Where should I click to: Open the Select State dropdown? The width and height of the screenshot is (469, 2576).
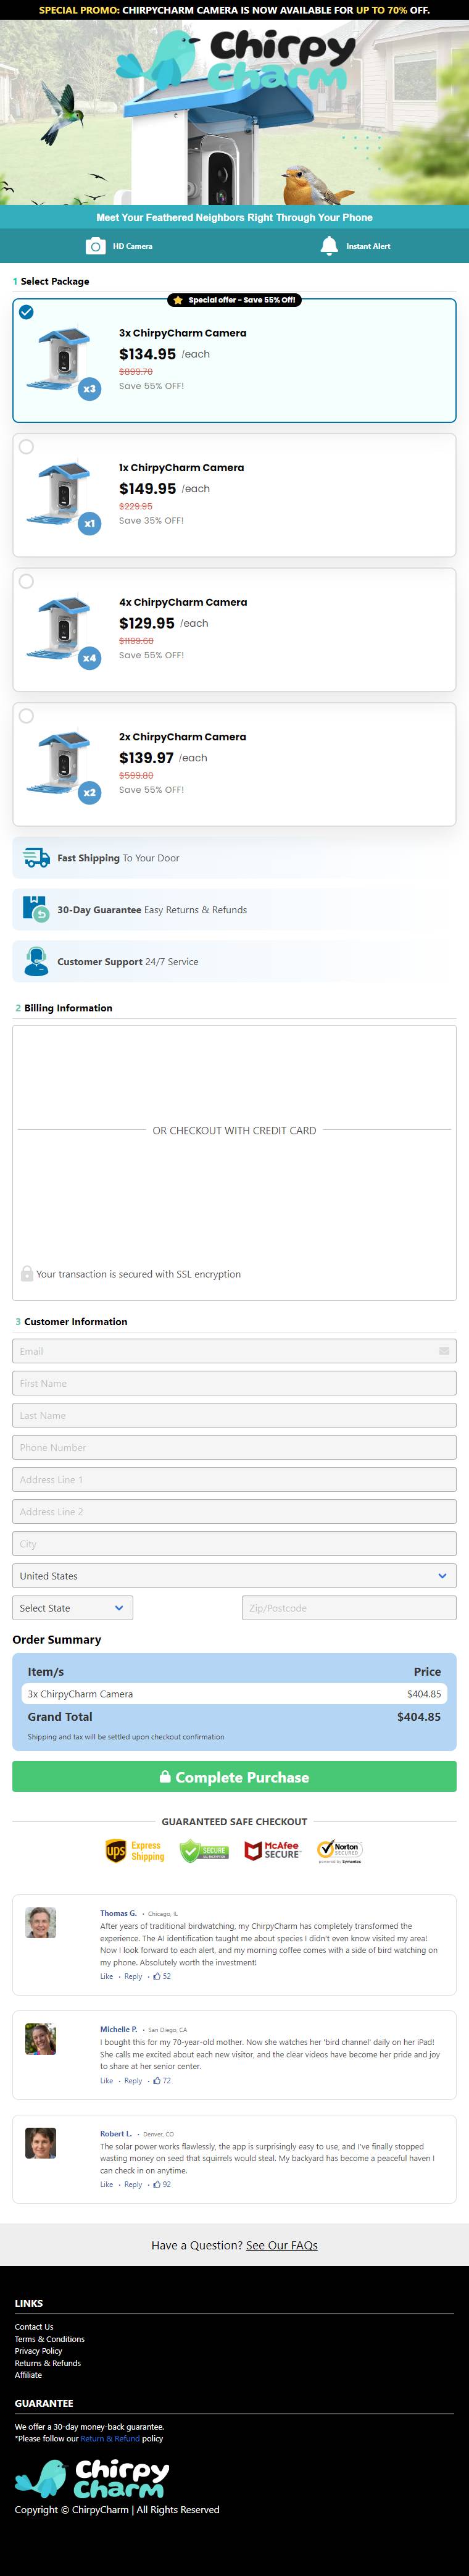pos(73,1608)
